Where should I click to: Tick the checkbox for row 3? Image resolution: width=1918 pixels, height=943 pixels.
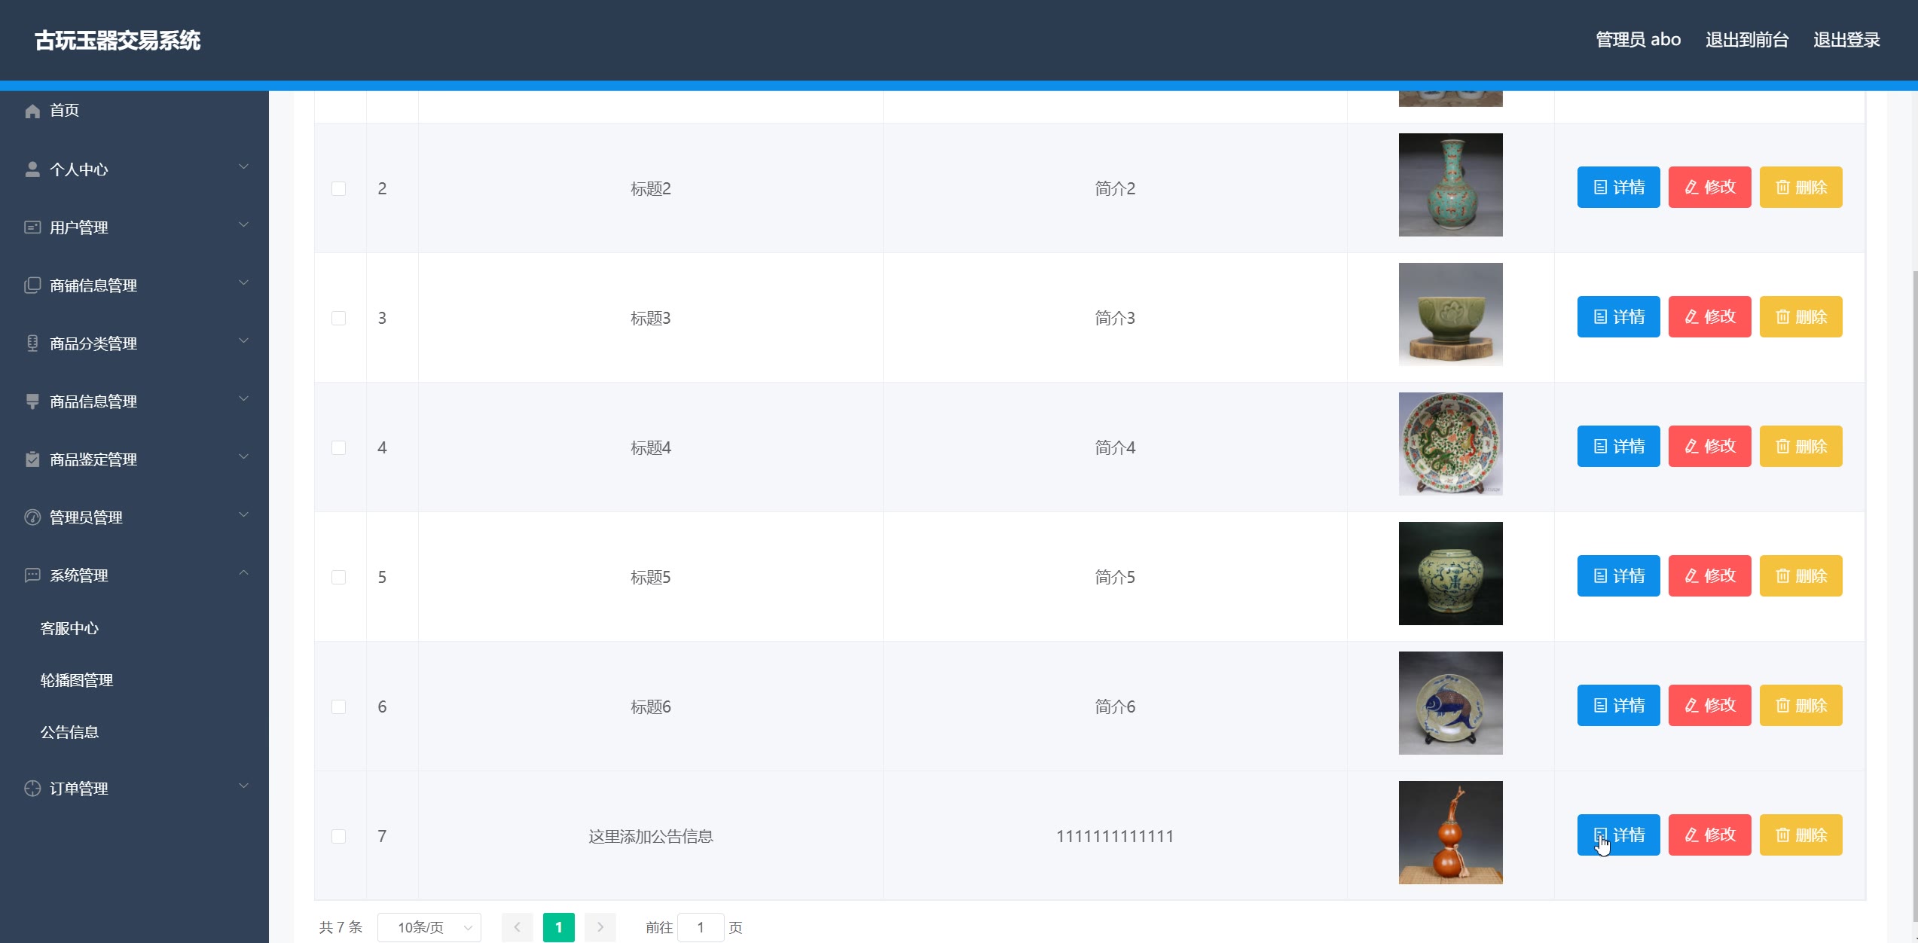coord(339,319)
